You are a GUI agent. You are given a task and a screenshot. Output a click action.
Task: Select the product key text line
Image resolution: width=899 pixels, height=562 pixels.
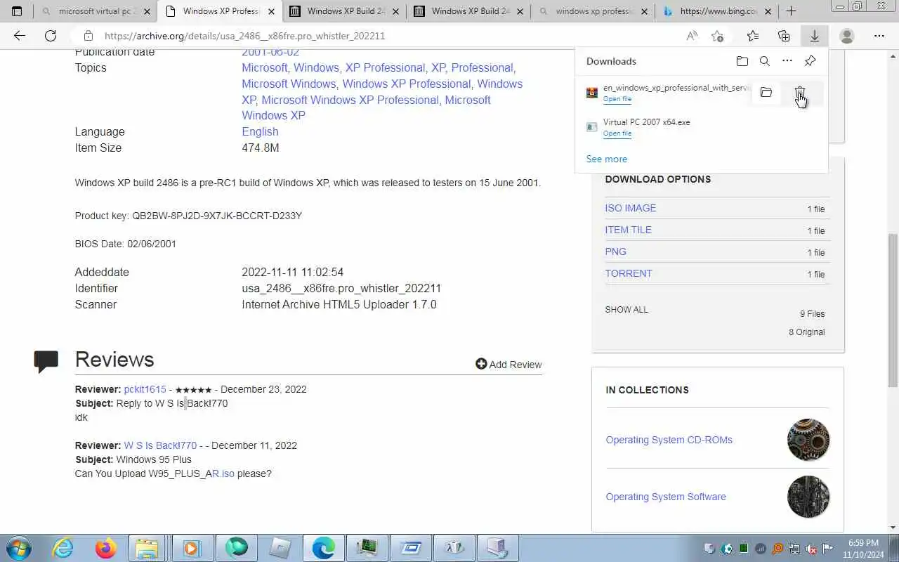click(x=188, y=216)
